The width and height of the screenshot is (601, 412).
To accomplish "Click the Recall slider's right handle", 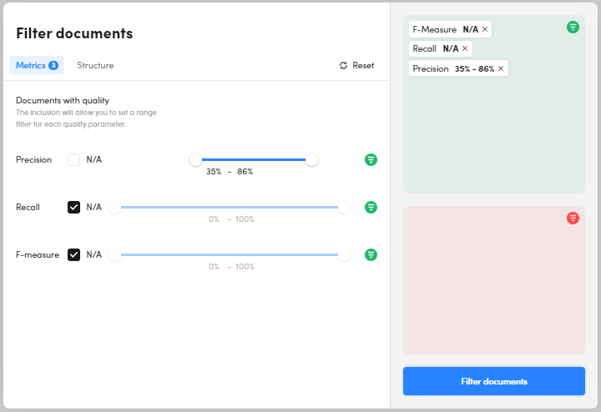I will point(344,207).
